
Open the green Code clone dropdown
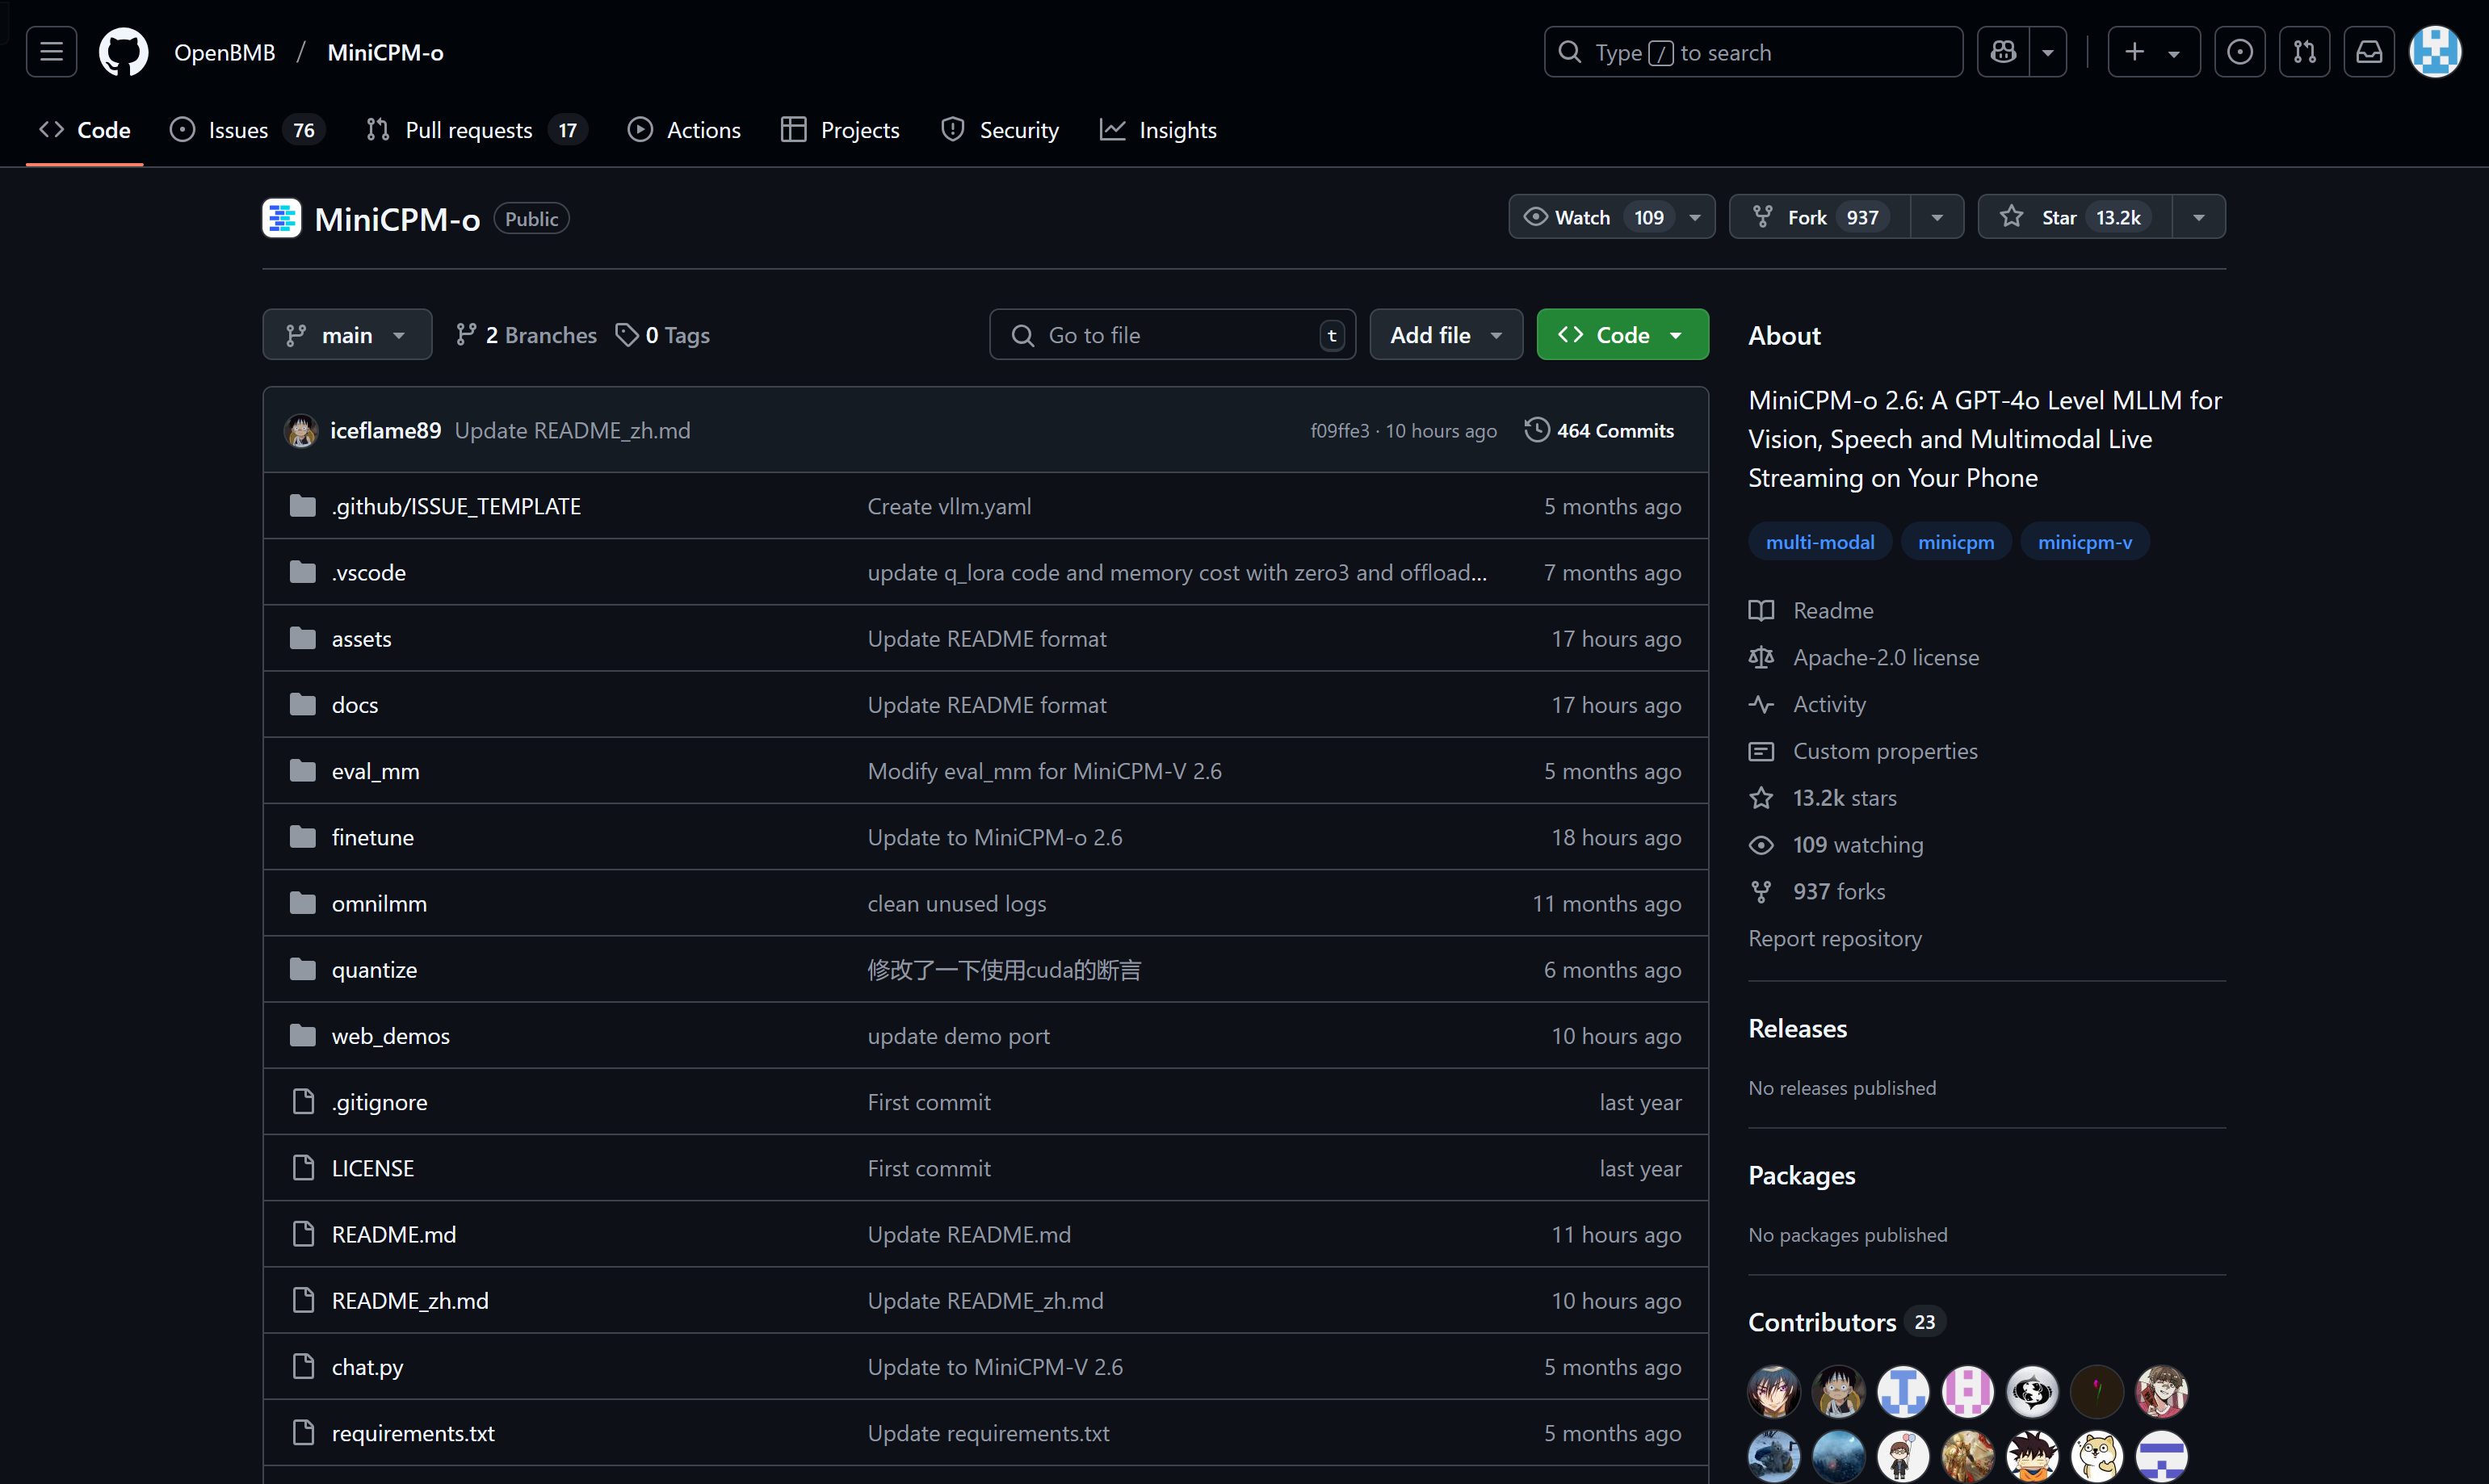point(1622,335)
